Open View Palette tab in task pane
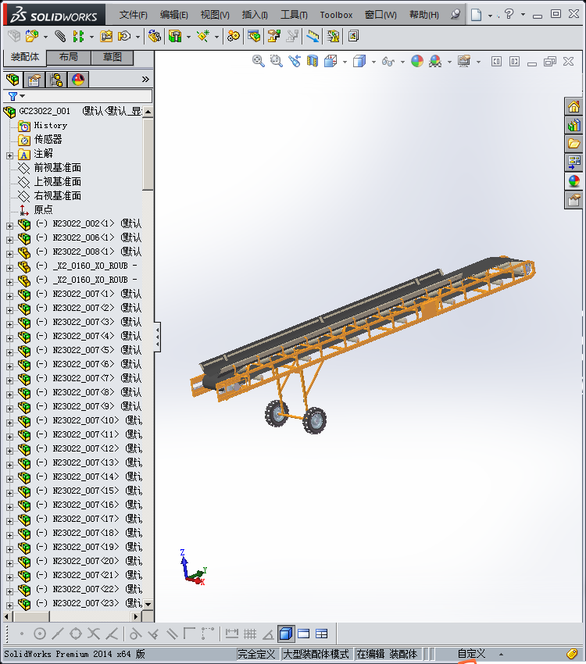The image size is (586, 664). (x=573, y=162)
